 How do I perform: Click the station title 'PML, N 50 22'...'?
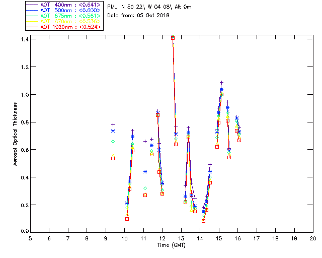point(149,7)
